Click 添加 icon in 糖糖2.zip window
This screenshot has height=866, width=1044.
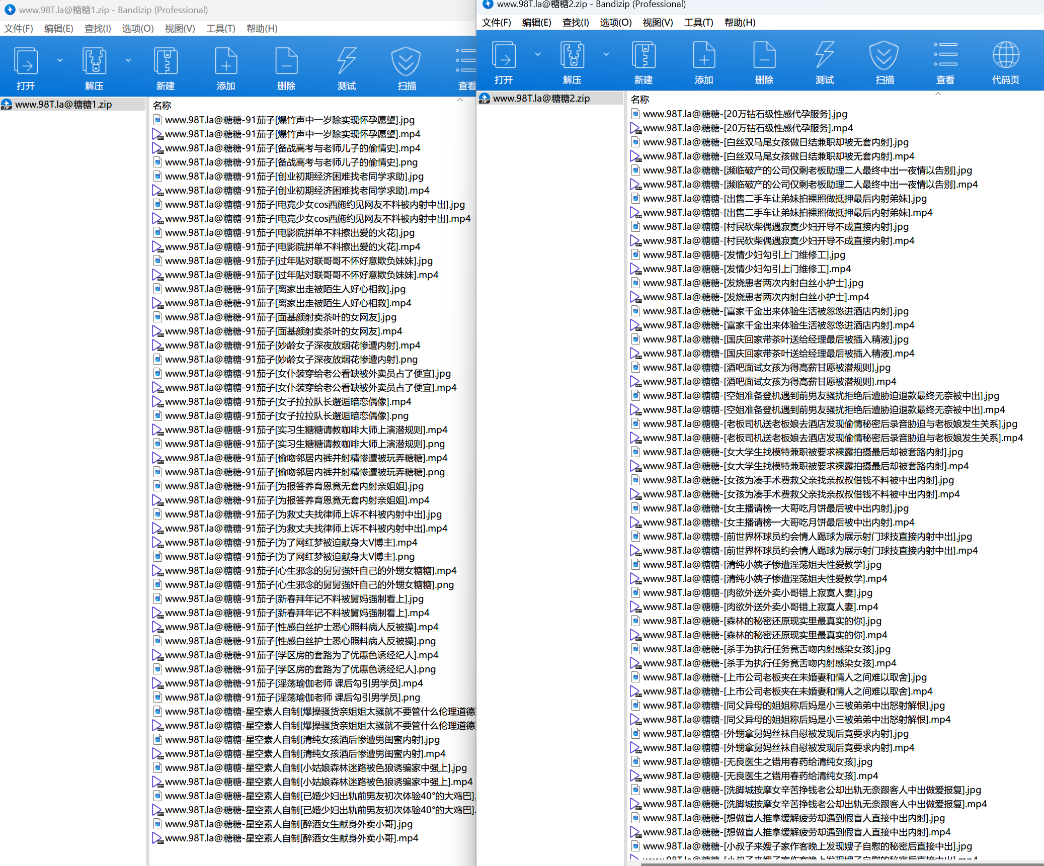[x=704, y=55]
